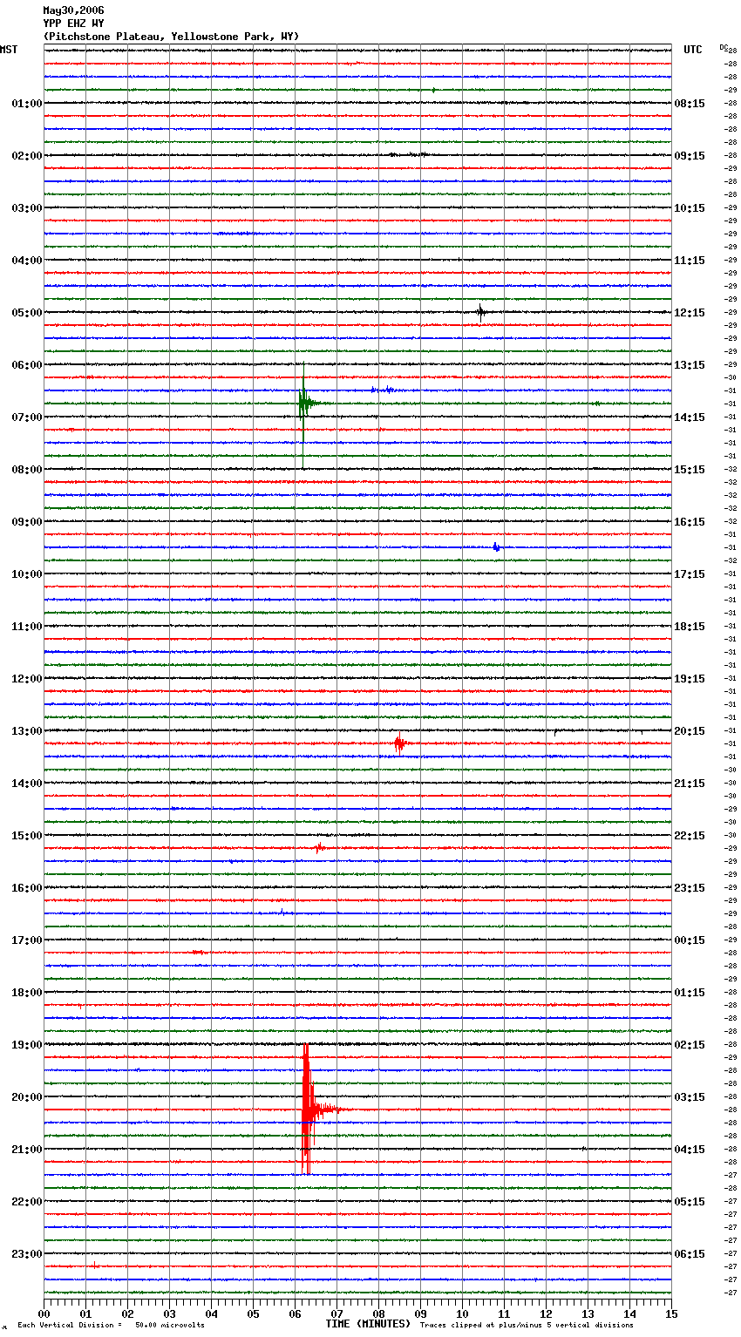Select the 20:00 MST time label
The image size is (741, 1337).
[x=26, y=1097]
